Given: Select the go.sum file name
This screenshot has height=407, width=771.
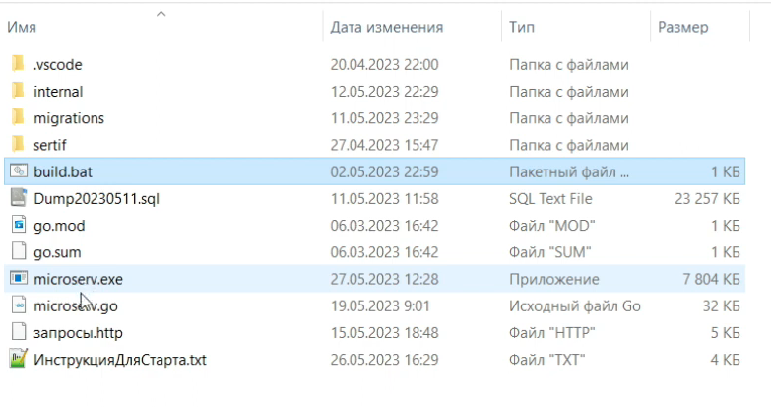Looking at the screenshot, I should click(x=57, y=252).
